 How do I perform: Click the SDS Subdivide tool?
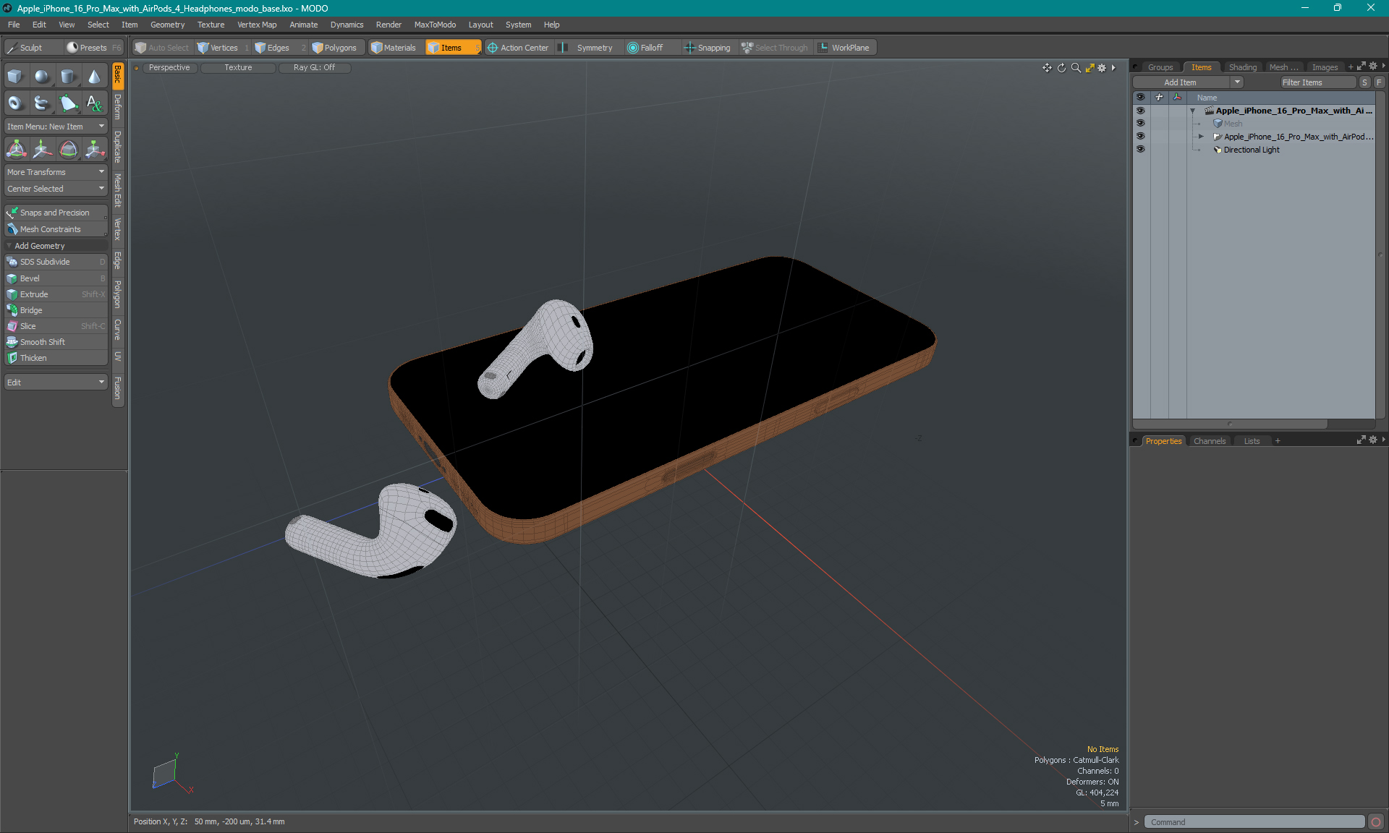point(56,262)
